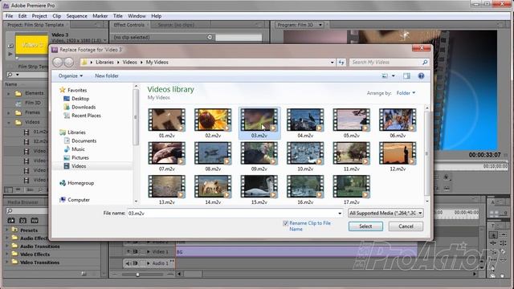Open the Sequence menu
The height and width of the screenshot is (289, 514).
pyautogui.click(x=77, y=16)
